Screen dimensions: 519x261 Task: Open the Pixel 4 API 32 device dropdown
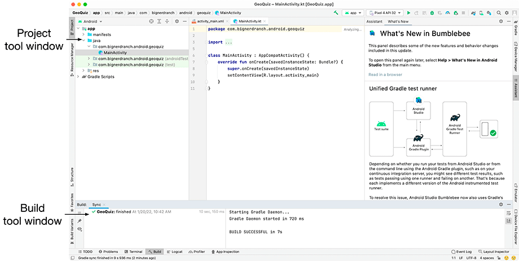tap(385, 13)
